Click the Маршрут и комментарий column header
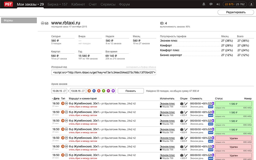This screenshot has width=256, height=160. (x=83, y=98)
